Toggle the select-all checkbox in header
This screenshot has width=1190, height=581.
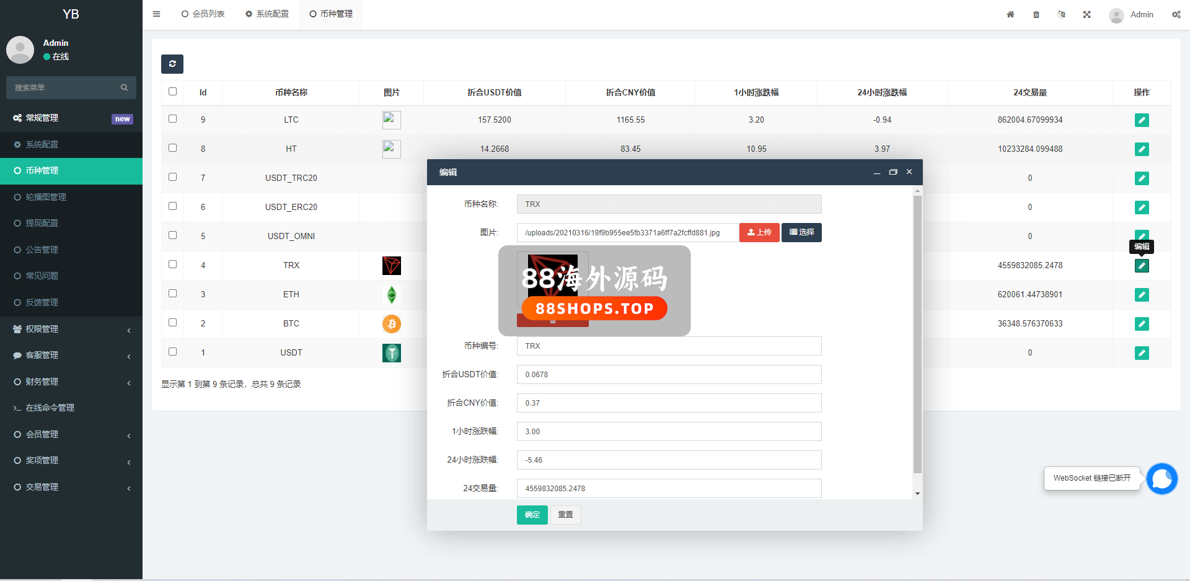(x=173, y=92)
